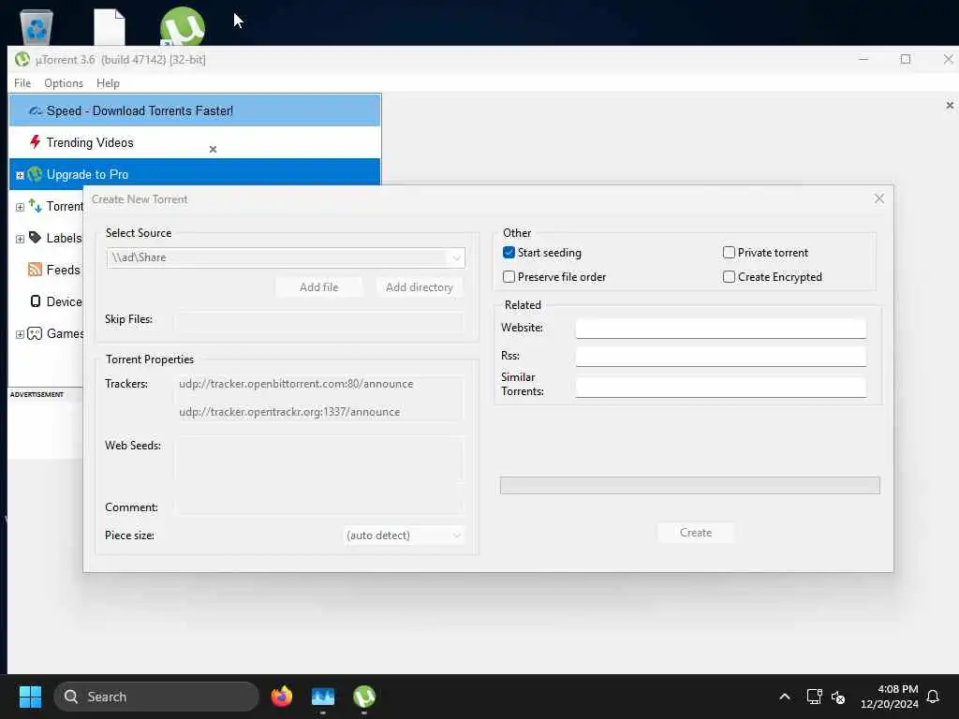
Task: Click the opentrackr tracker URL line
Action: pos(289,412)
